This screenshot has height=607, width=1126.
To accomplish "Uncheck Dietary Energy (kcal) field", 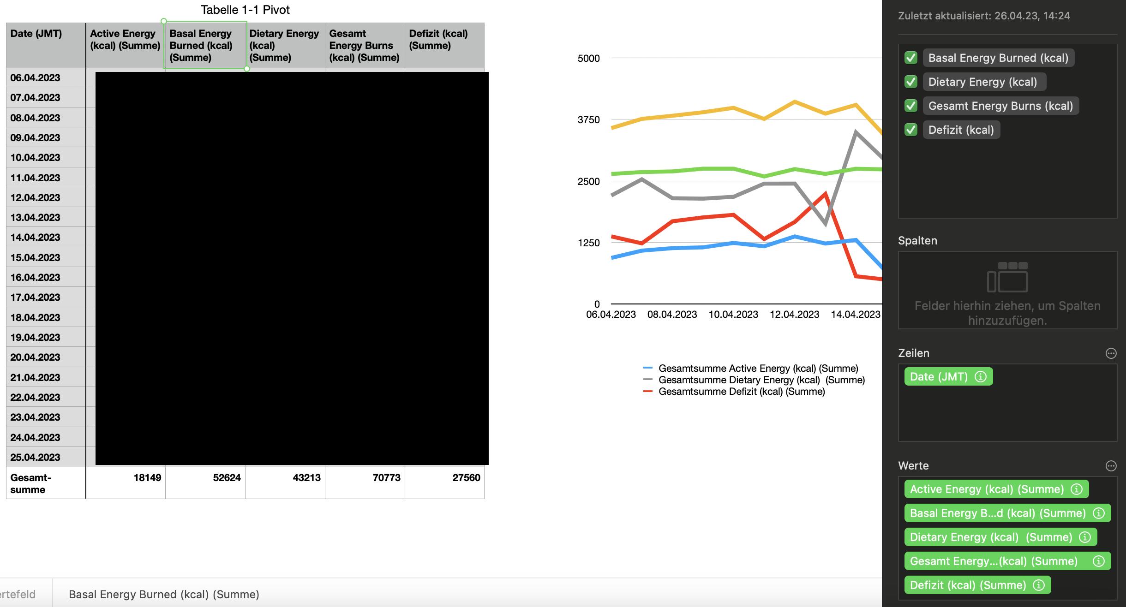I will (911, 82).
